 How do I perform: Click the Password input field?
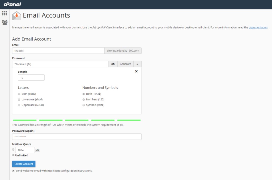tap(60, 64)
